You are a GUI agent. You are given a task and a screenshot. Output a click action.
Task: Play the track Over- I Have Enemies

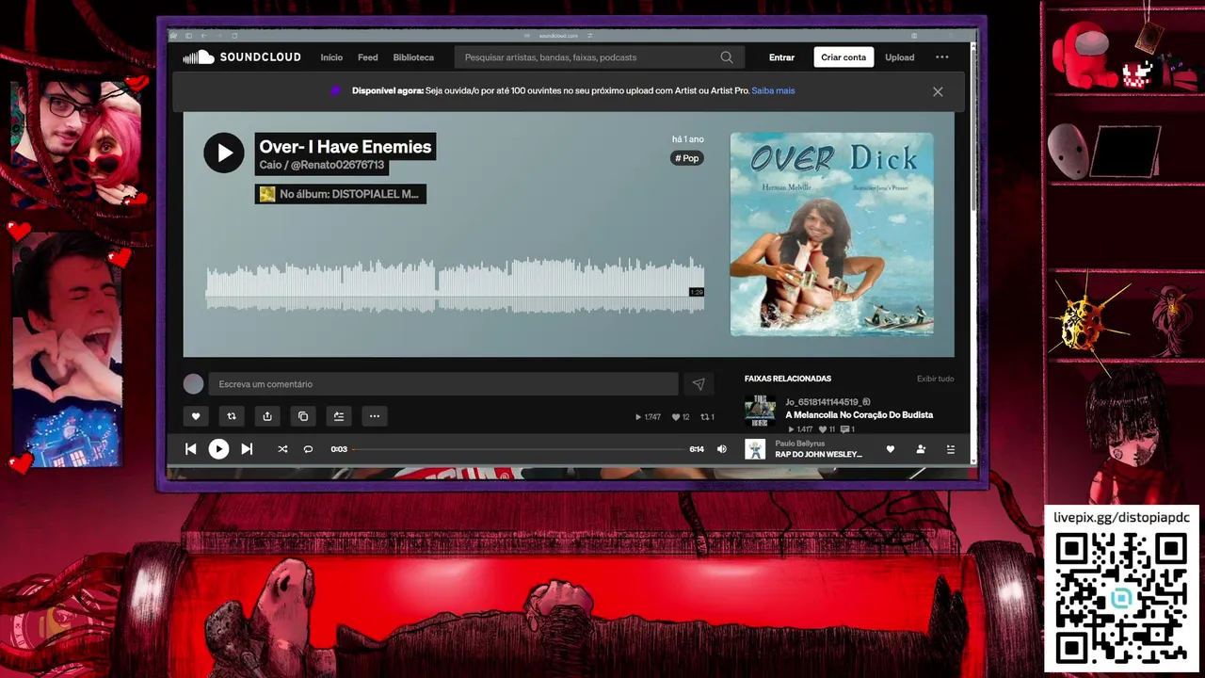[x=224, y=153]
